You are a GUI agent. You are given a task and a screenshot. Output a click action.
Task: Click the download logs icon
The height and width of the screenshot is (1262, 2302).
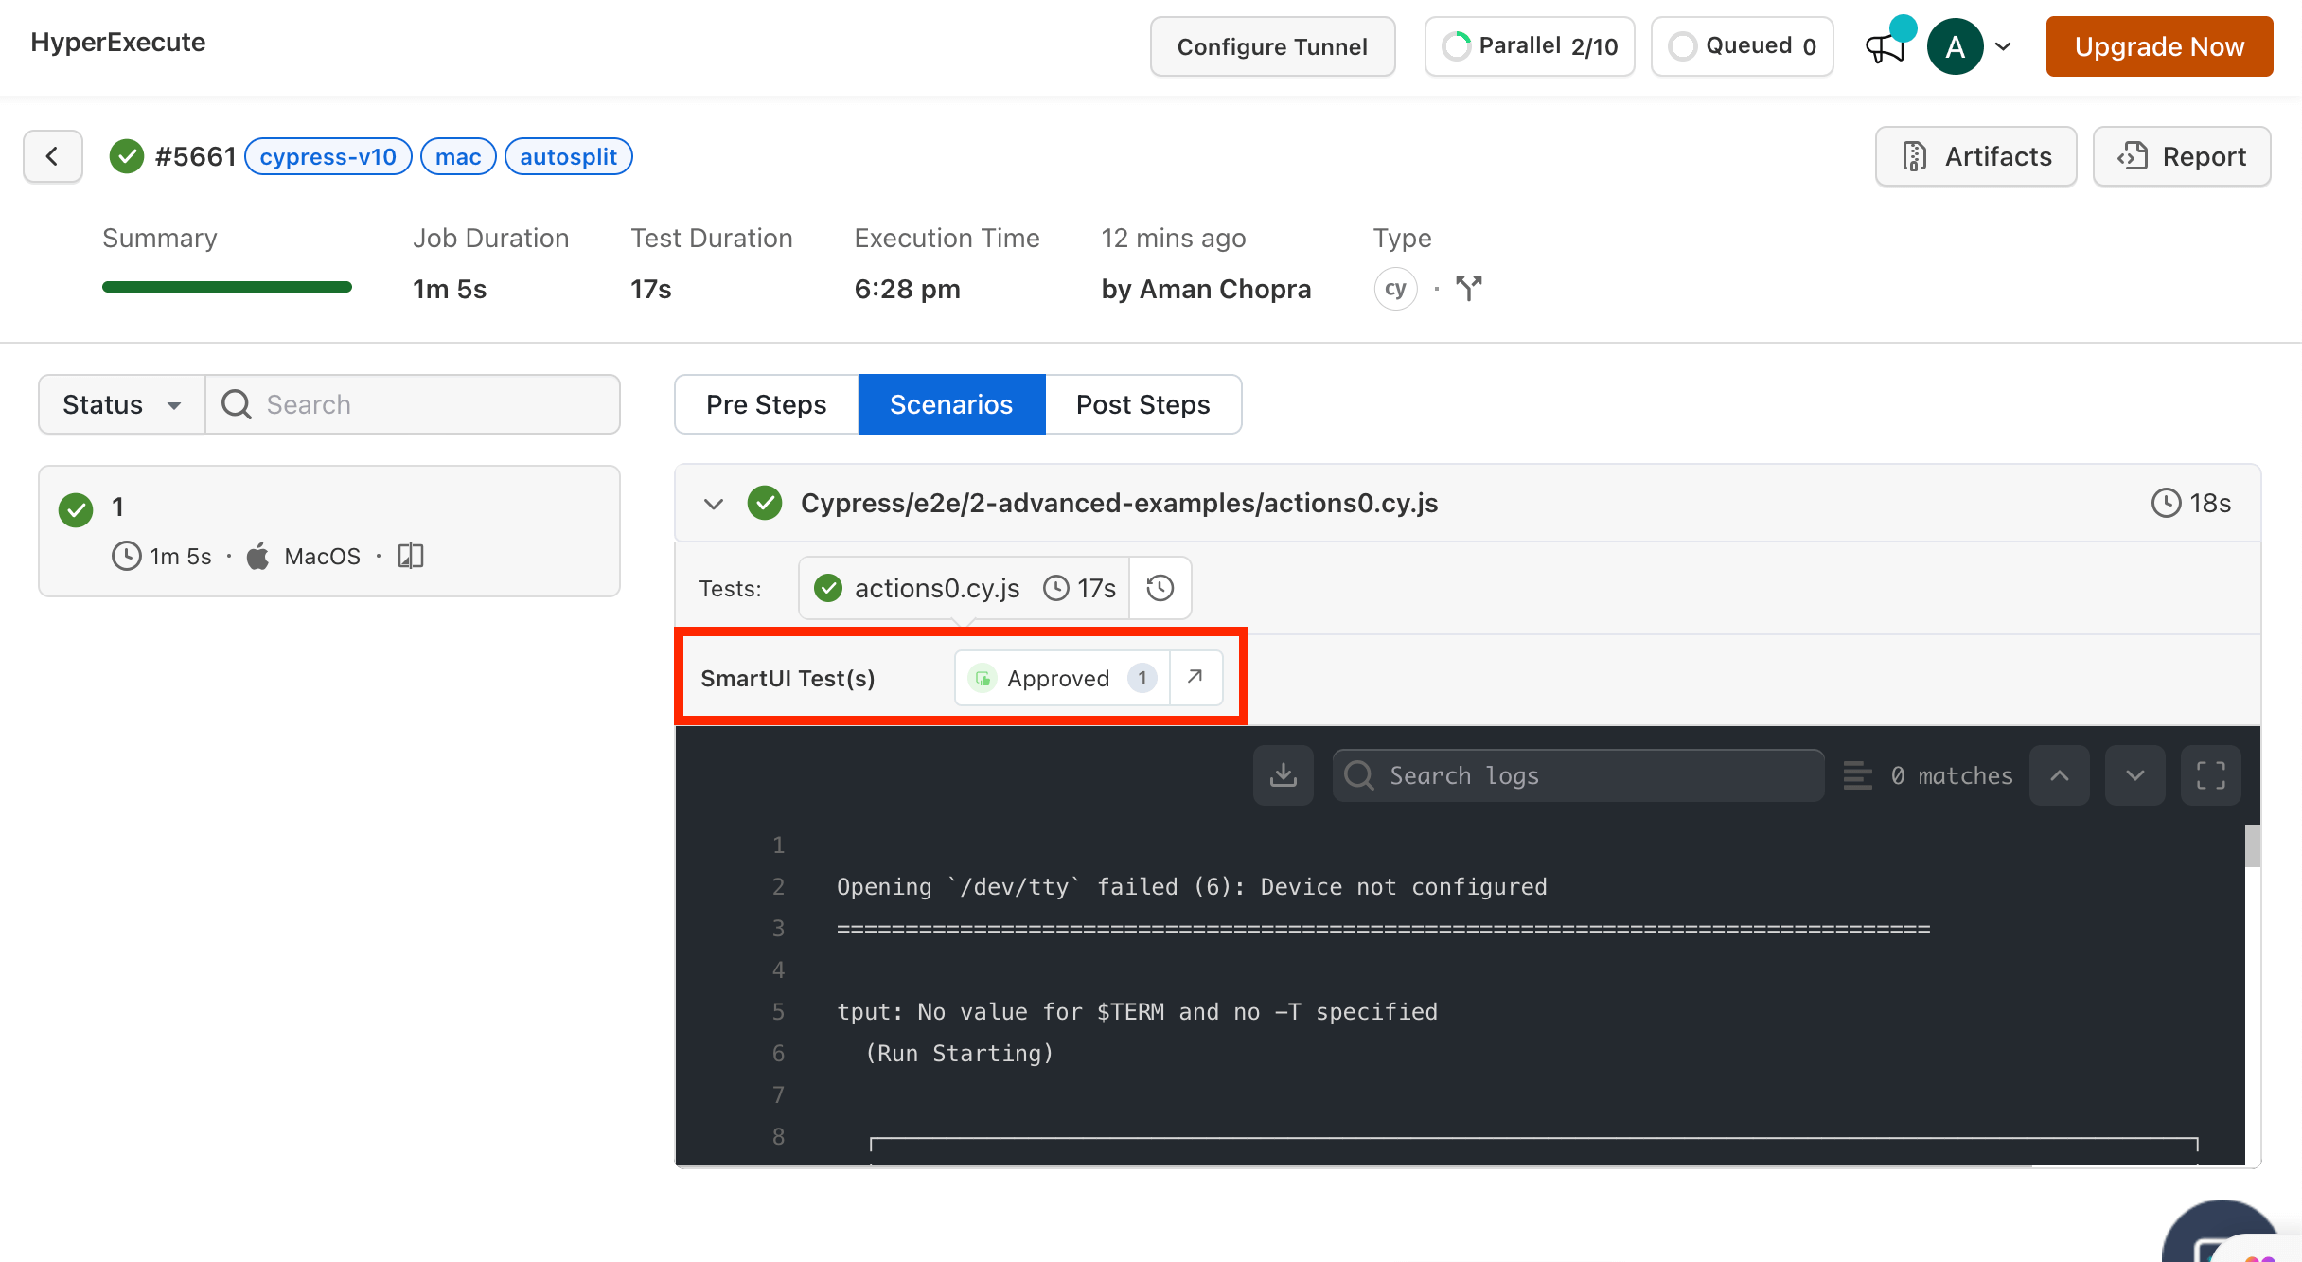pos(1283,775)
